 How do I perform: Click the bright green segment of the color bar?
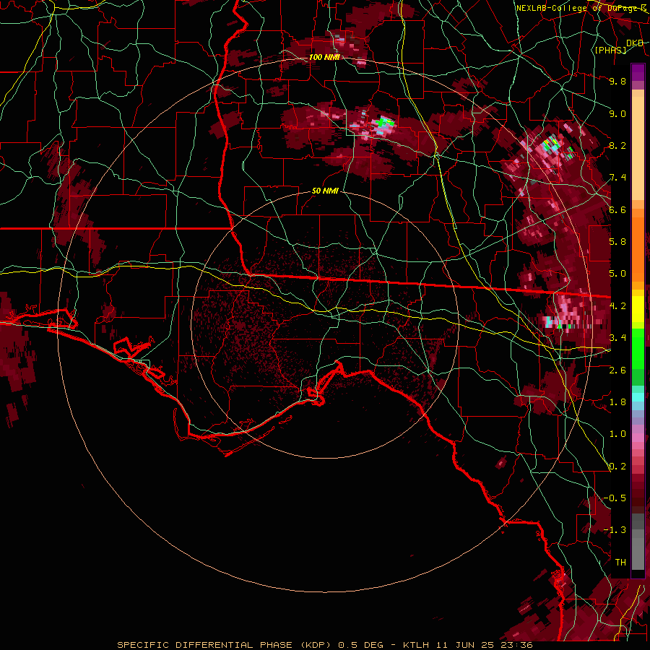[x=638, y=348]
